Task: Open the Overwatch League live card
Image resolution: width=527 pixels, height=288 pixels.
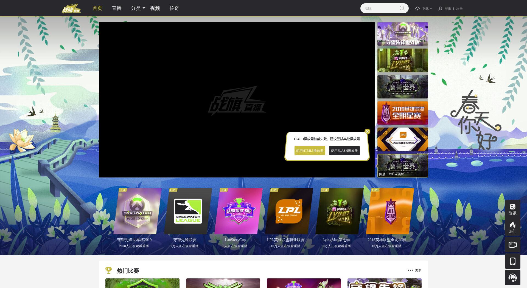Action: 188,211
